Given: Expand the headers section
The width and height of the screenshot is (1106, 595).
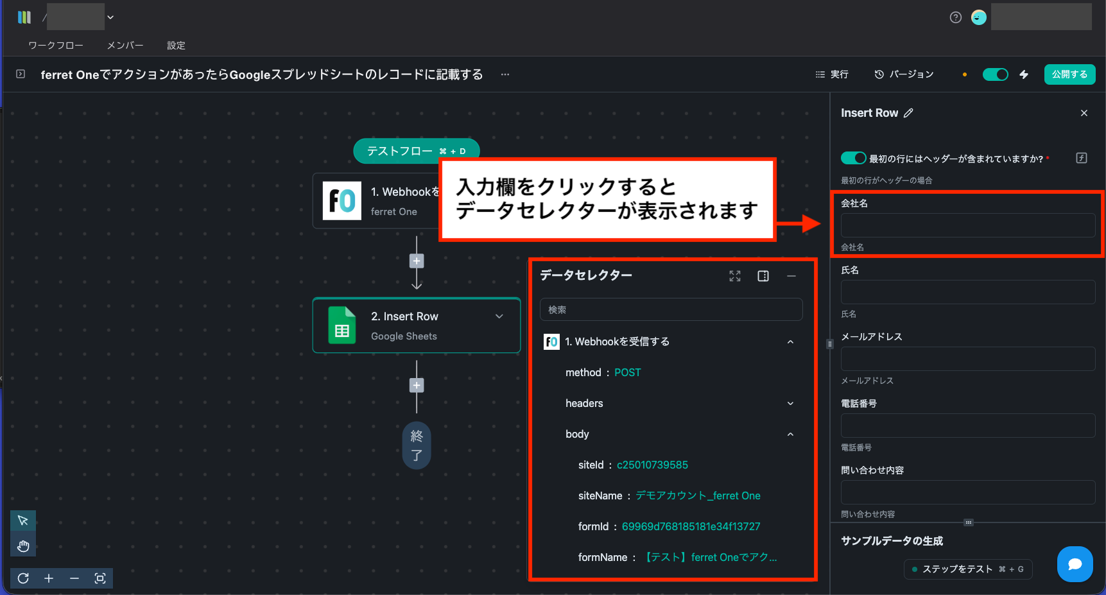Looking at the screenshot, I should coord(790,404).
